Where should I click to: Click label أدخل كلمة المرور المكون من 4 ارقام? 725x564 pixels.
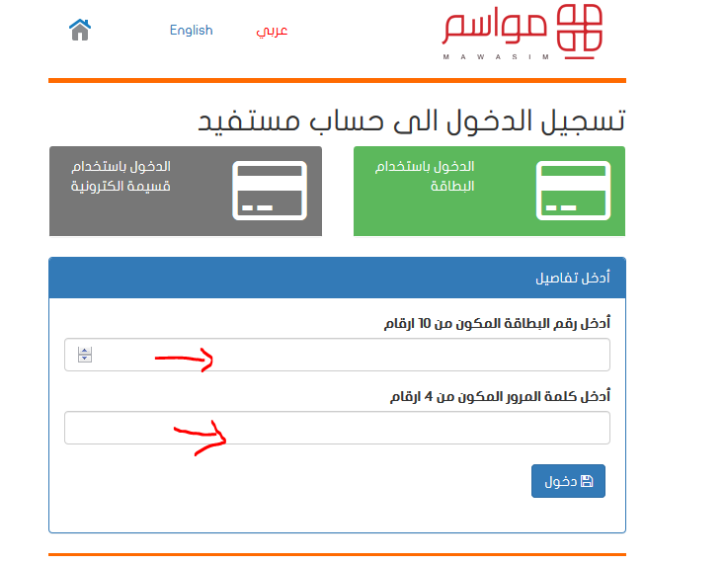tap(500, 396)
